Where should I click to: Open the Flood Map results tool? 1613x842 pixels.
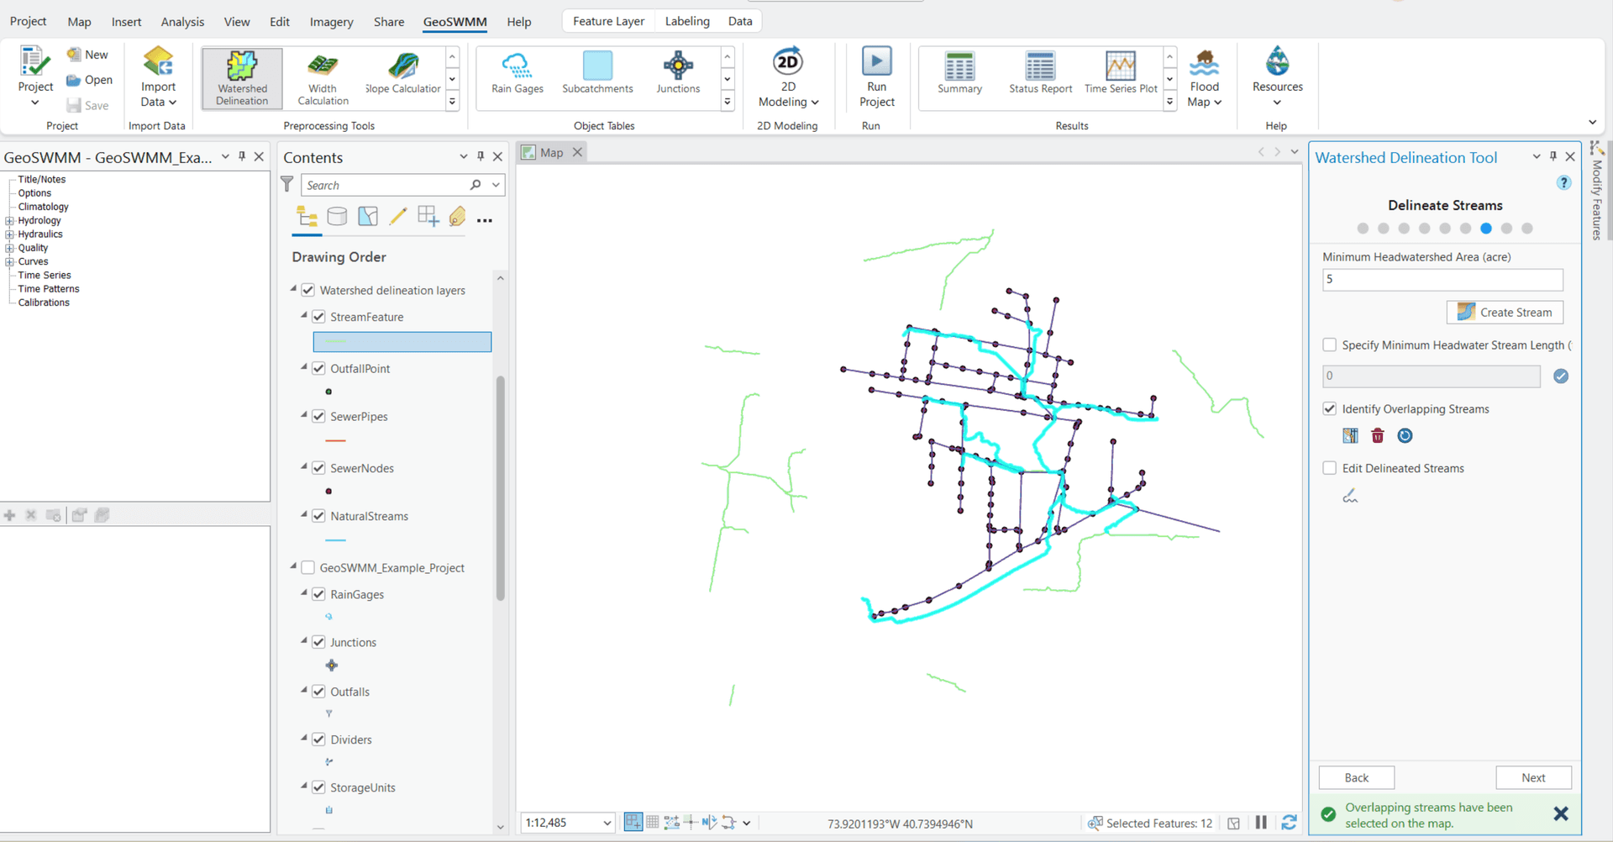pyautogui.click(x=1204, y=77)
